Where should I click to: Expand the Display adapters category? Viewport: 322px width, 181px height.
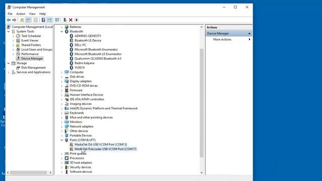point(61,81)
